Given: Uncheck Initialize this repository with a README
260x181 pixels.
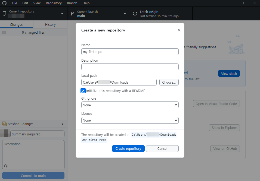Looking at the screenshot, I should [x=83, y=91].
